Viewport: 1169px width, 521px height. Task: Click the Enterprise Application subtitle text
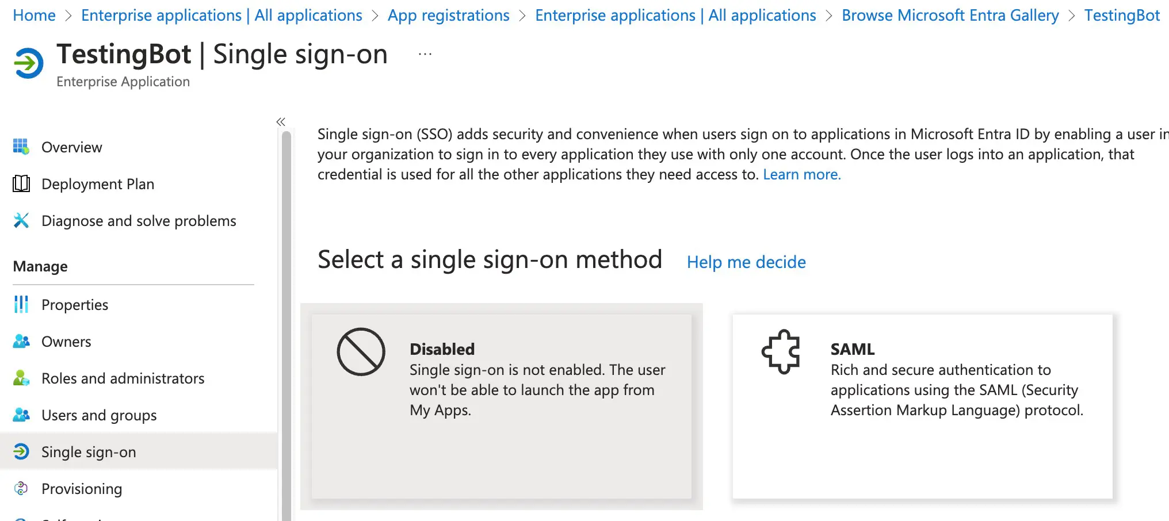[x=123, y=82]
